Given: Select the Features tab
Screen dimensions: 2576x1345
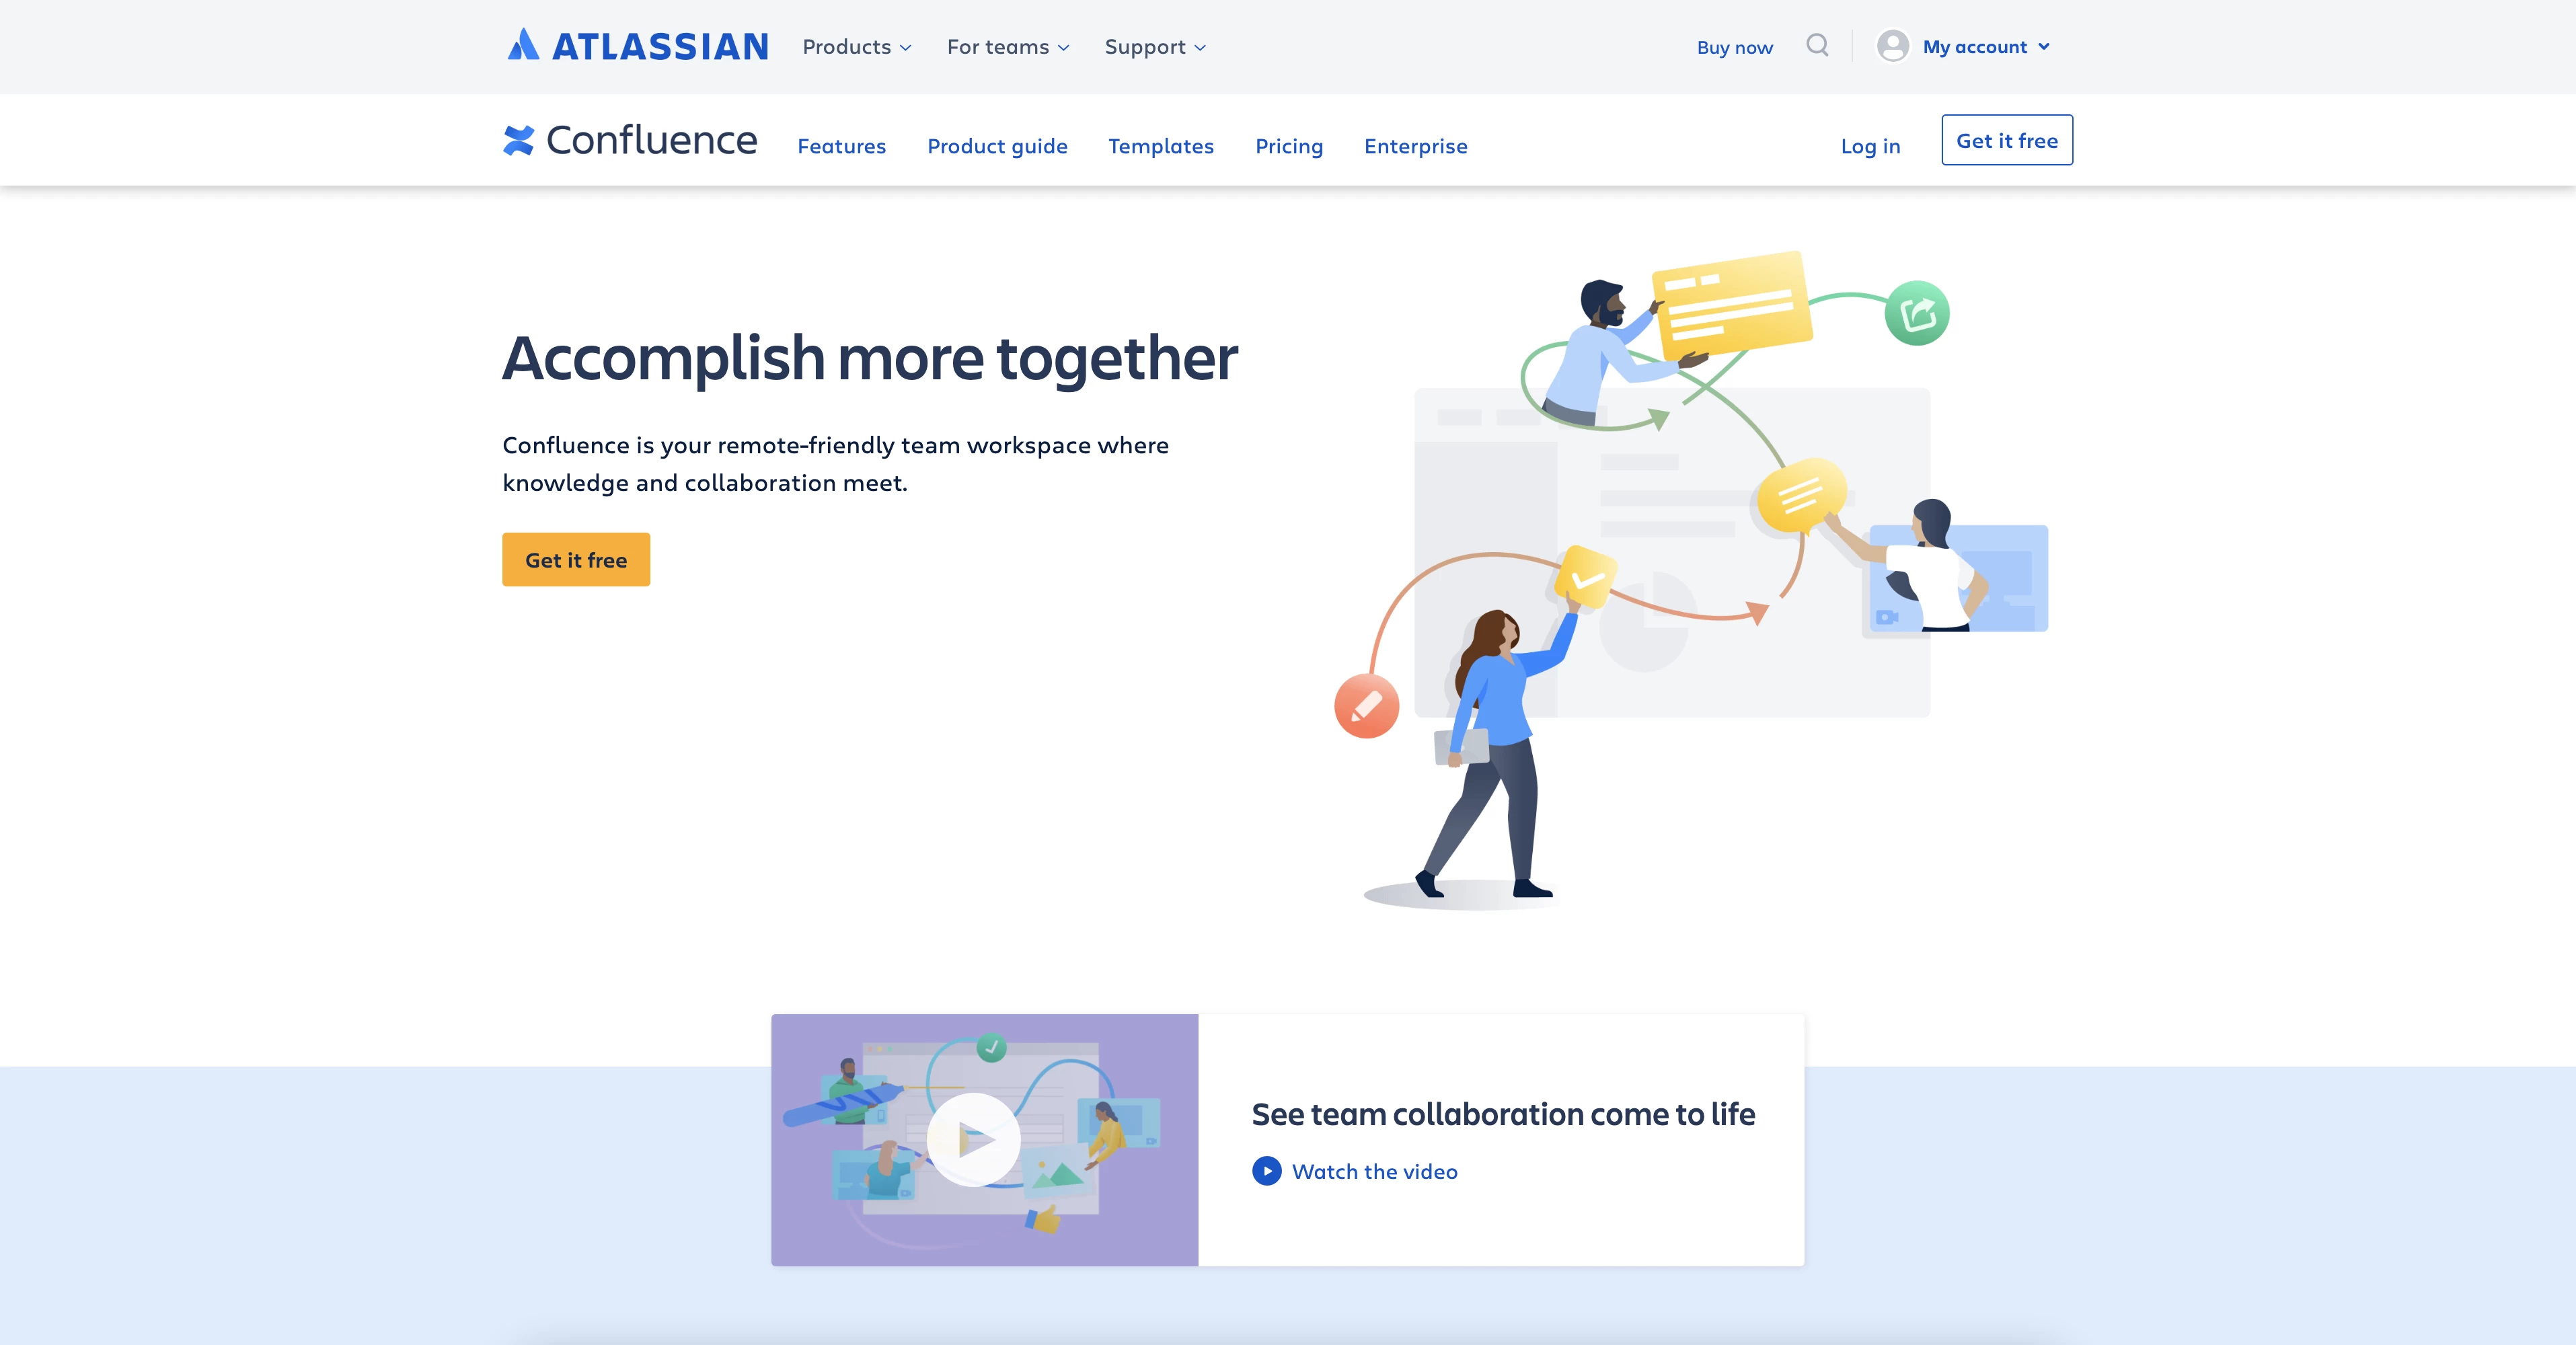Looking at the screenshot, I should pyautogui.click(x=841, y=145).
